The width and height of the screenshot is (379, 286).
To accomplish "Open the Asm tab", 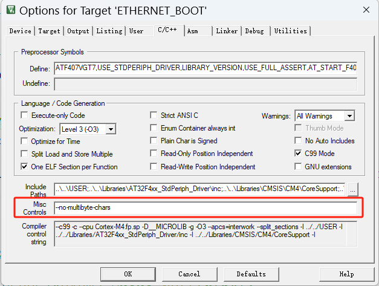I will click(x=192, y=31).
